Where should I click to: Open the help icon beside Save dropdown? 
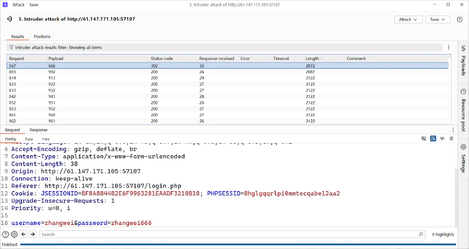pyautogui.click(x=460, y=19)
